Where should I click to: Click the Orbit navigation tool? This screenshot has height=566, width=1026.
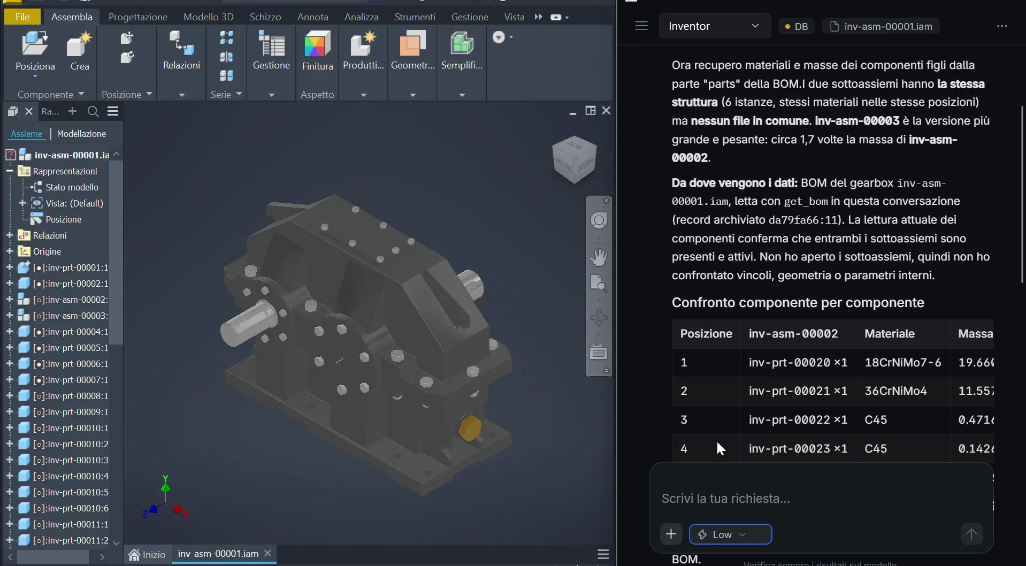coord(599,317)
